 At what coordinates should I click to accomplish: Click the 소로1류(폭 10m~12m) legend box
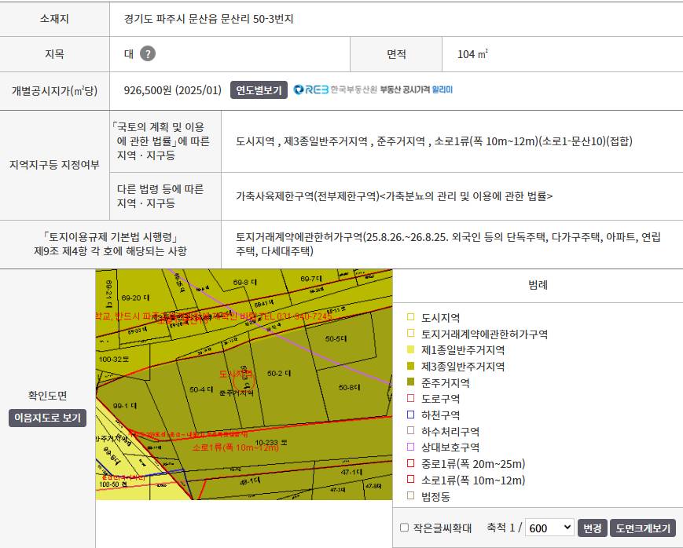pos(410,480)
